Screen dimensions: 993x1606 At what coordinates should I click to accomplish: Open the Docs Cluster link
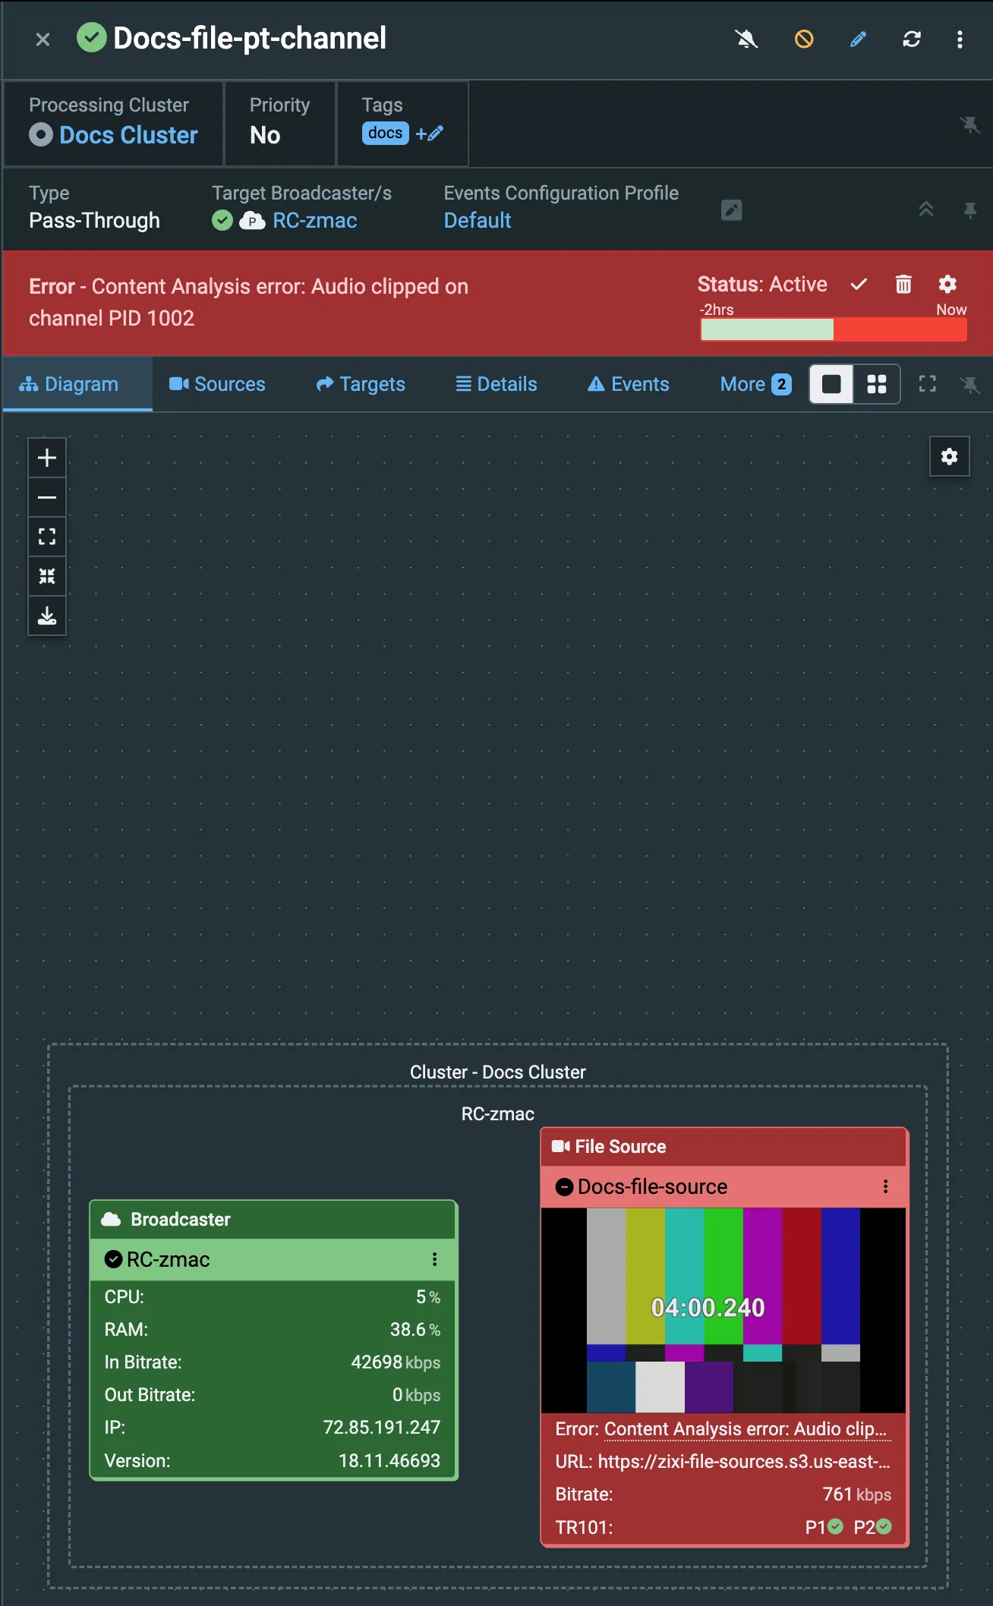(x=128, y=135)
